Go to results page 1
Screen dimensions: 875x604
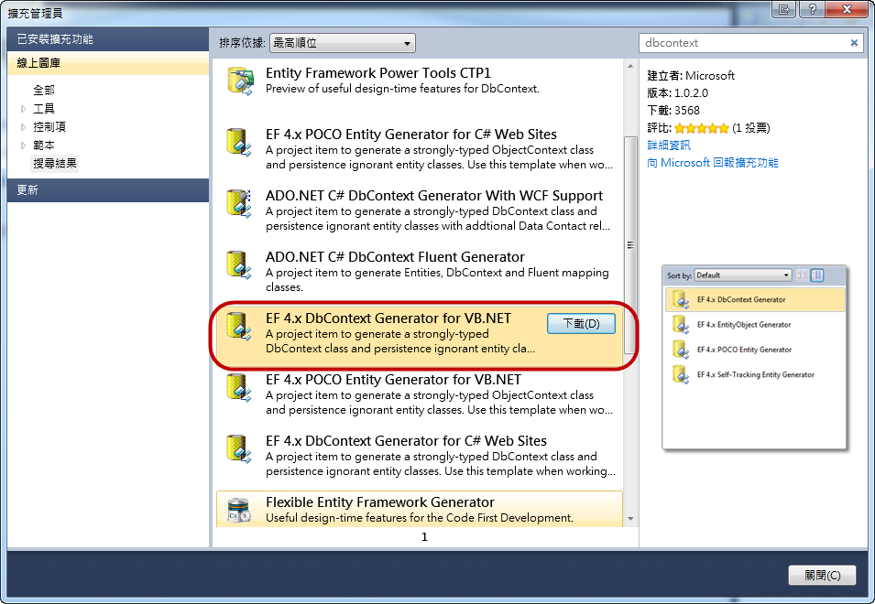point(424,536)
